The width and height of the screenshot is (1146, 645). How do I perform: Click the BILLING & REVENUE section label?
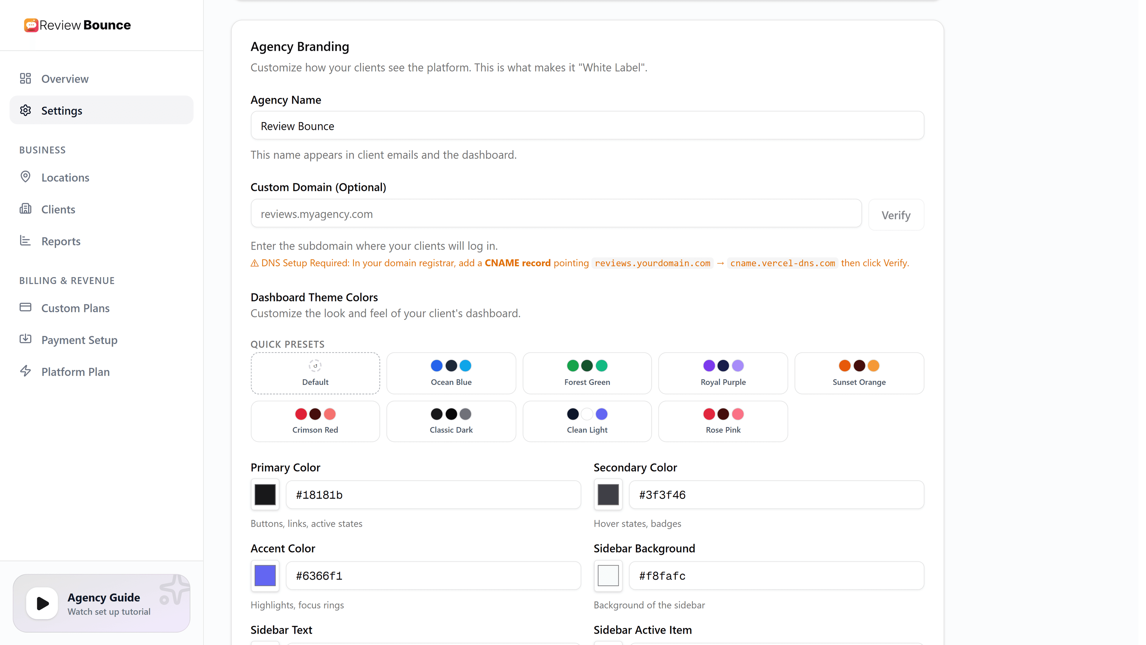pos(67,280)
